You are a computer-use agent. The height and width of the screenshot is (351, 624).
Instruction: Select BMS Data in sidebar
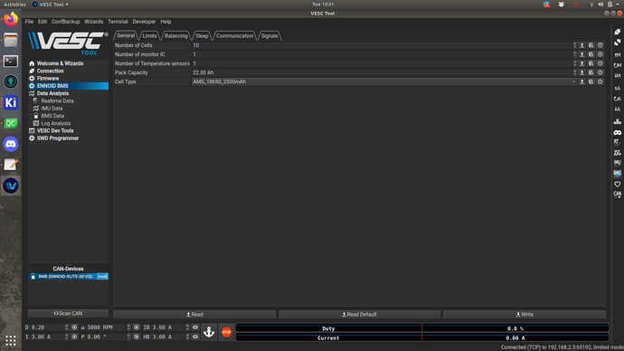52,116
